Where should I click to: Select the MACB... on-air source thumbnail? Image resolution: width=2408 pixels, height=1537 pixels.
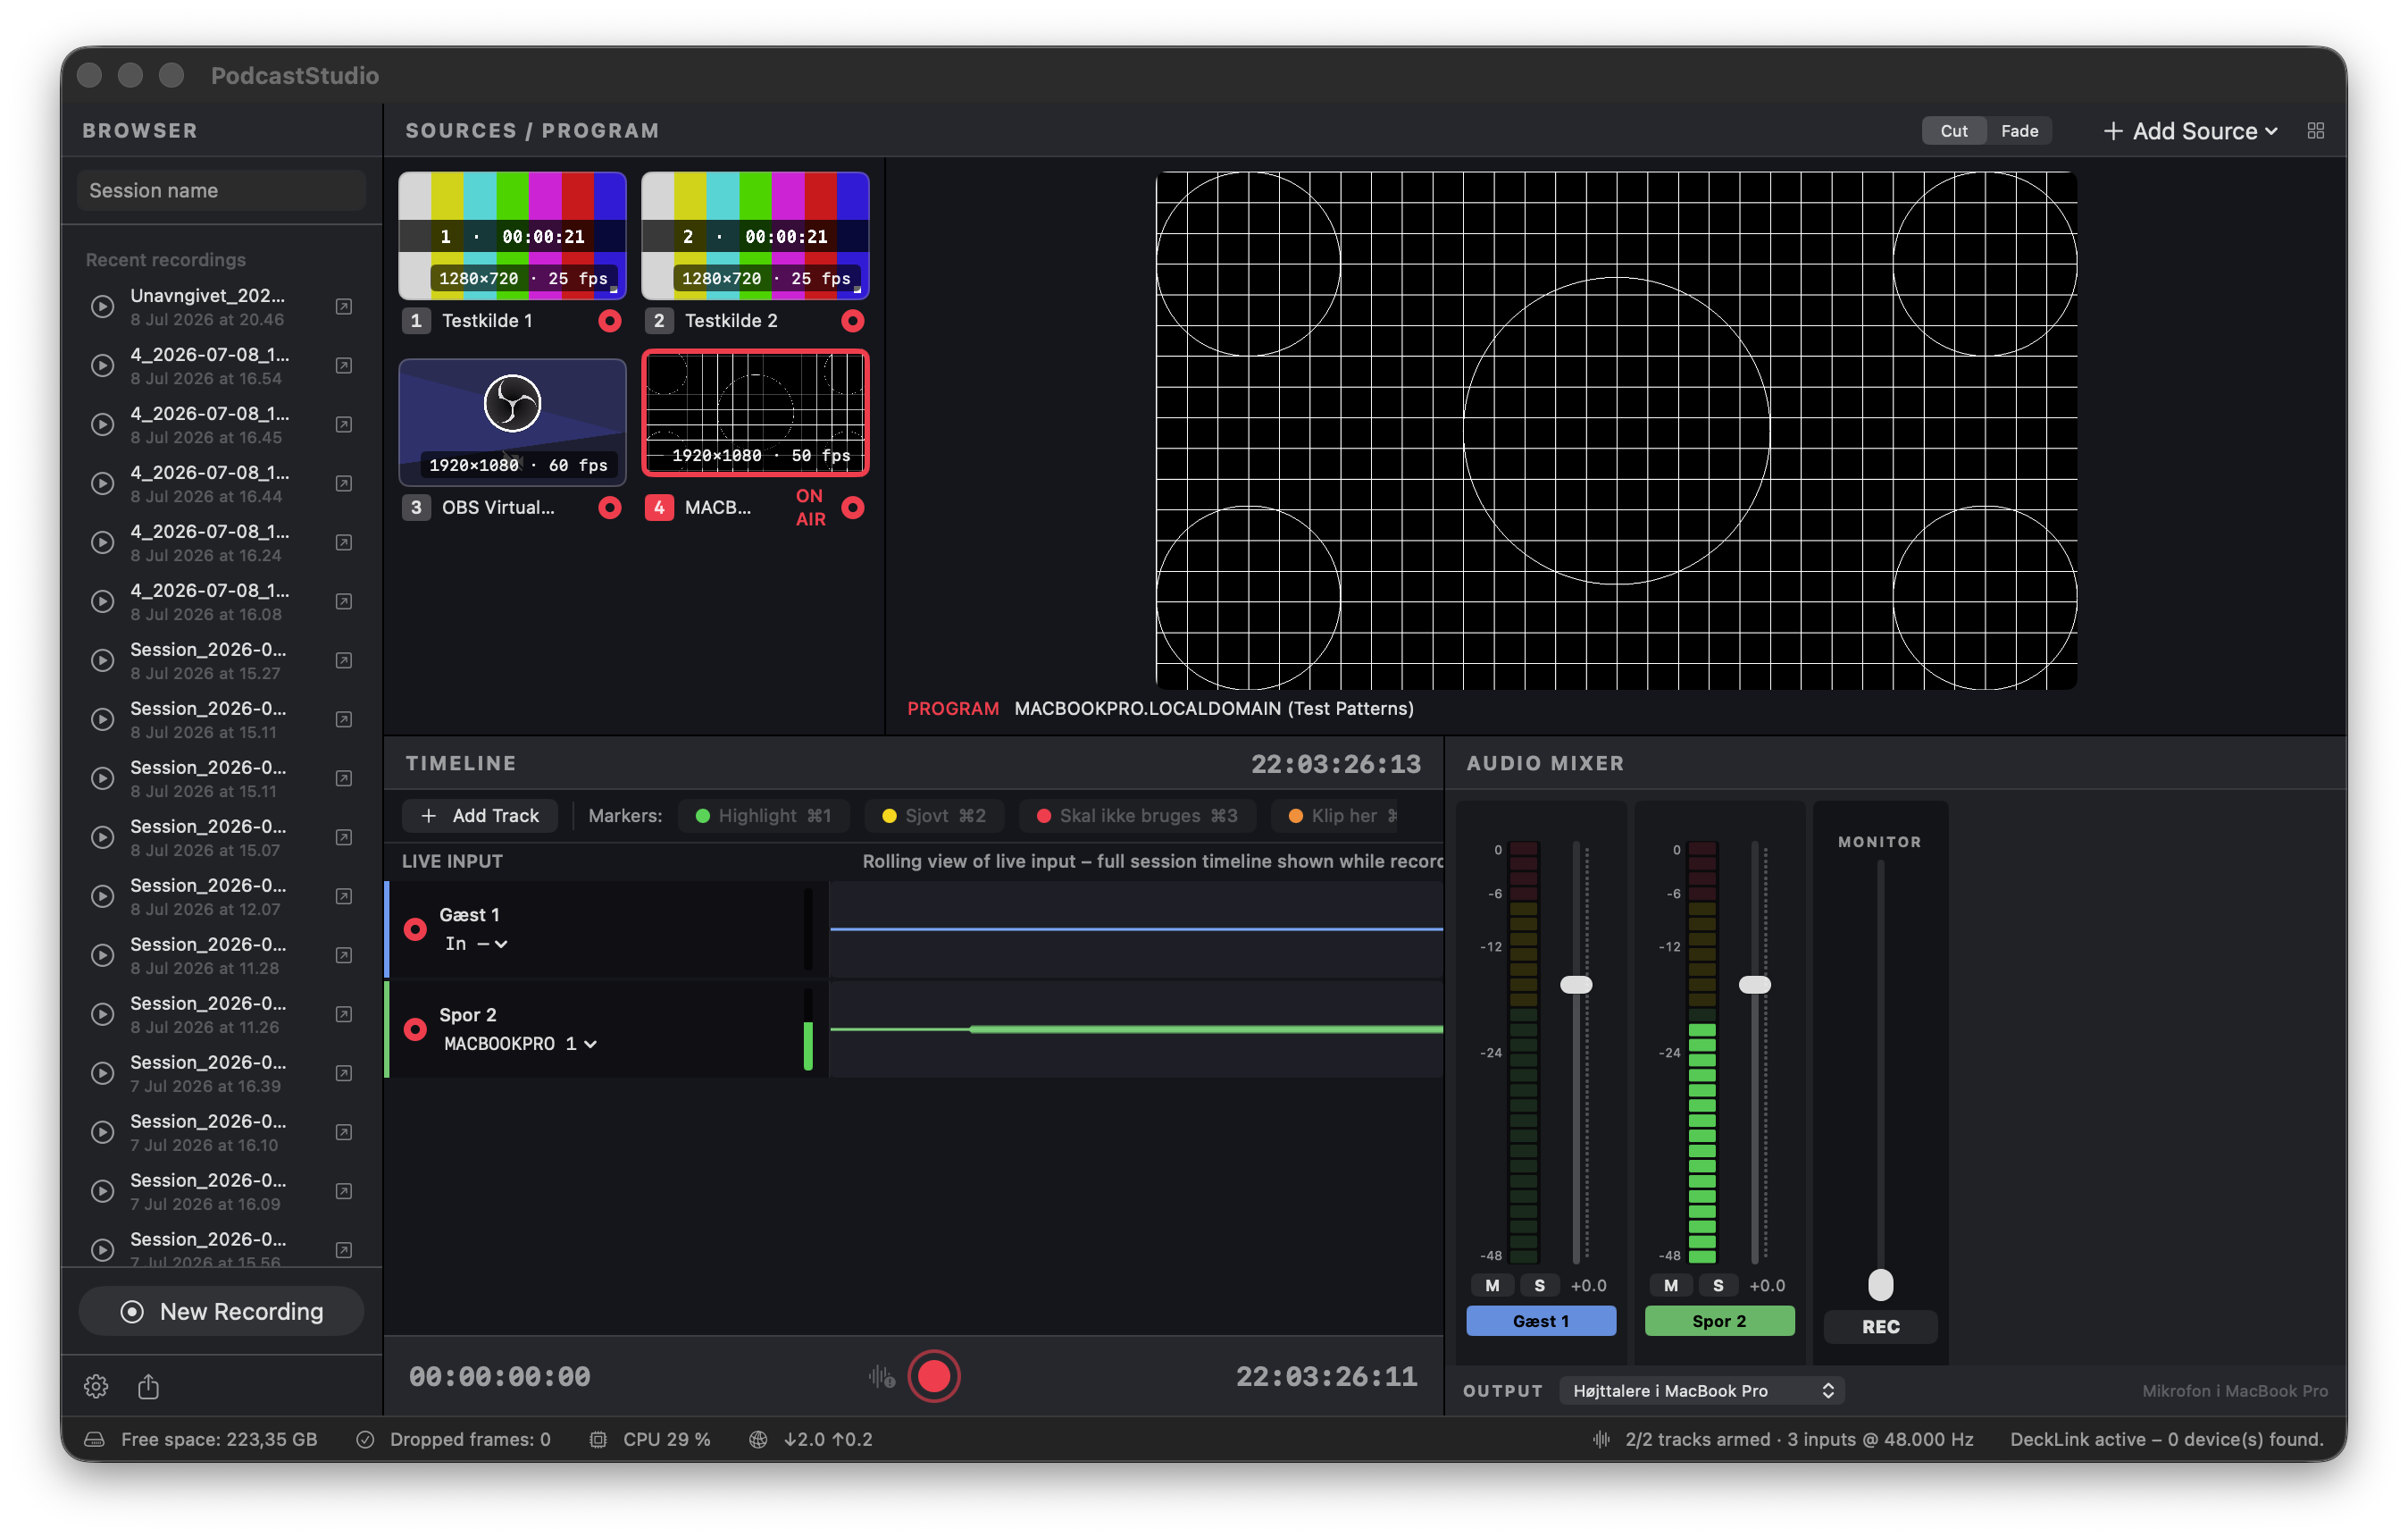pyautogui.click(x=755, y=413)
